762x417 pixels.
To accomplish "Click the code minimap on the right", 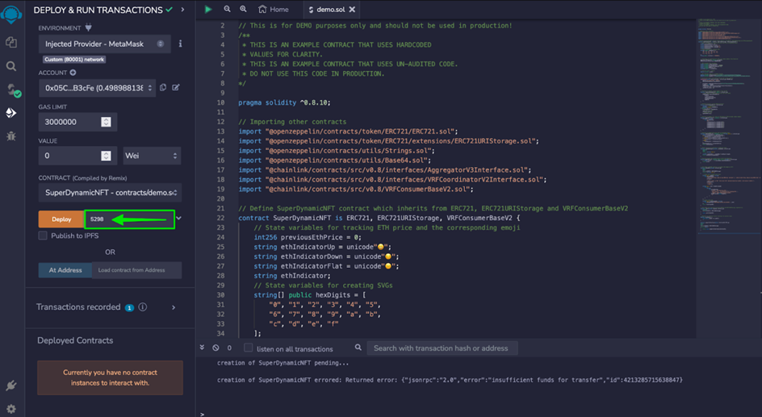I will [x=728, y=126].
